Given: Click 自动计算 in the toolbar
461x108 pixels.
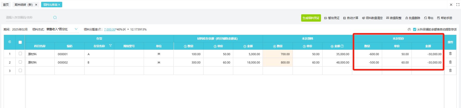Looking at the screenshot, I should (351, 18).
